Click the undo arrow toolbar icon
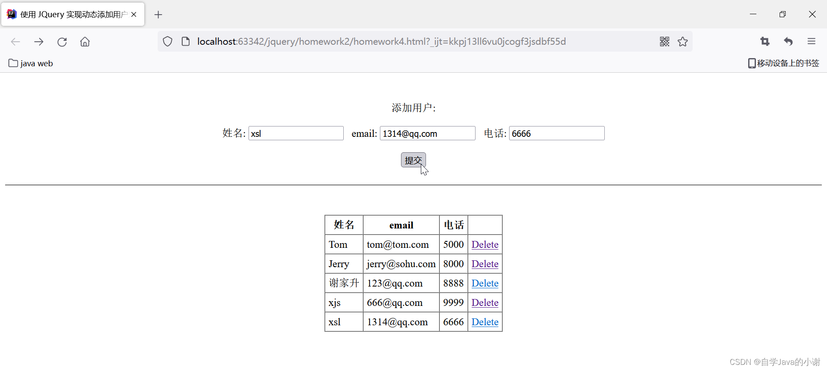 (x=788, y=41)
